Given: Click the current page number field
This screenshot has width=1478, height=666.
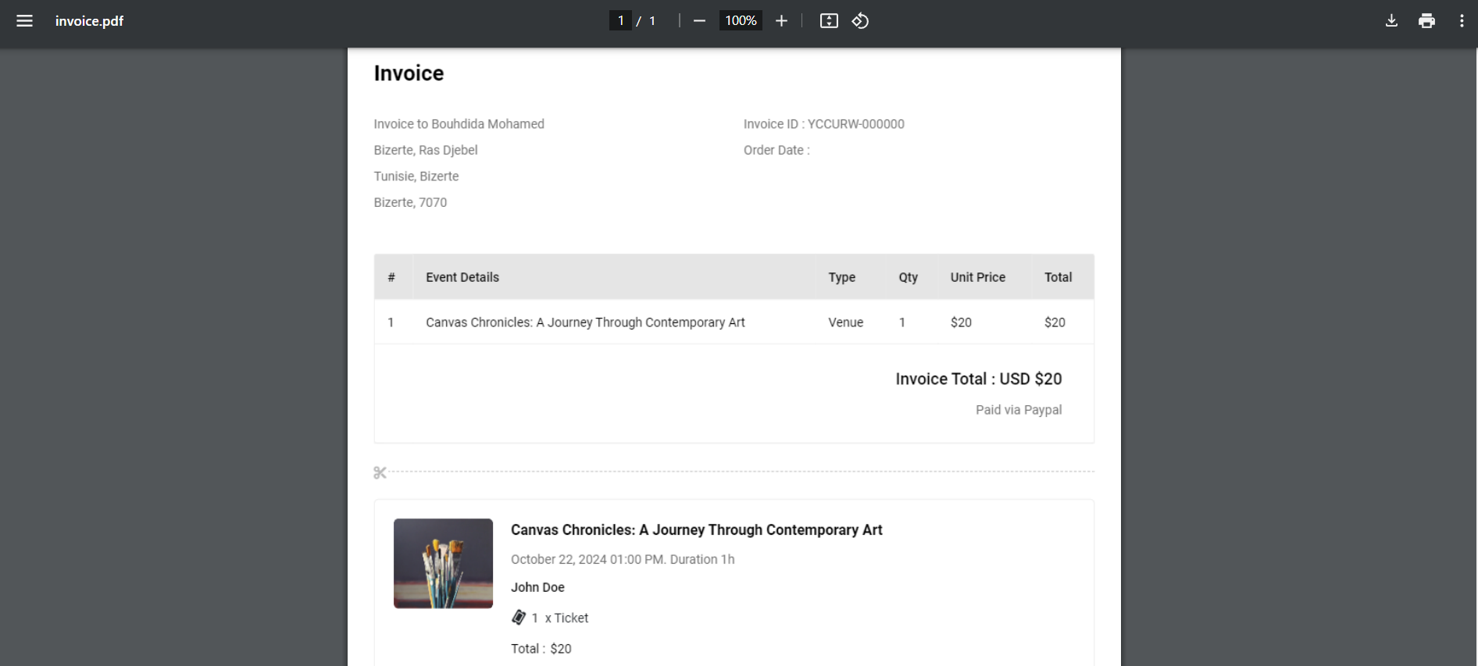Looking at the screenshot, I should pyautogui.click(x=620, y=21).
